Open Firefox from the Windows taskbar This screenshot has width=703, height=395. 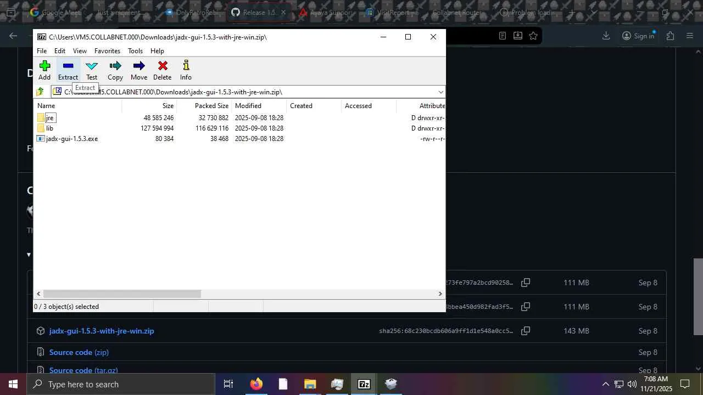256,384
